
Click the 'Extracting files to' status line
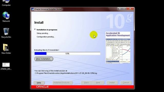pos(47,50)
